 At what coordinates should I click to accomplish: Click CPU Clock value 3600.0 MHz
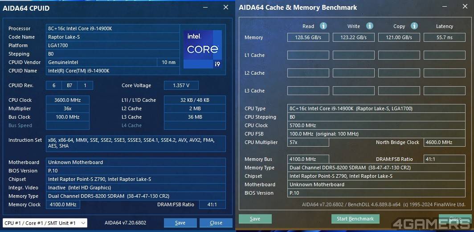67,100
